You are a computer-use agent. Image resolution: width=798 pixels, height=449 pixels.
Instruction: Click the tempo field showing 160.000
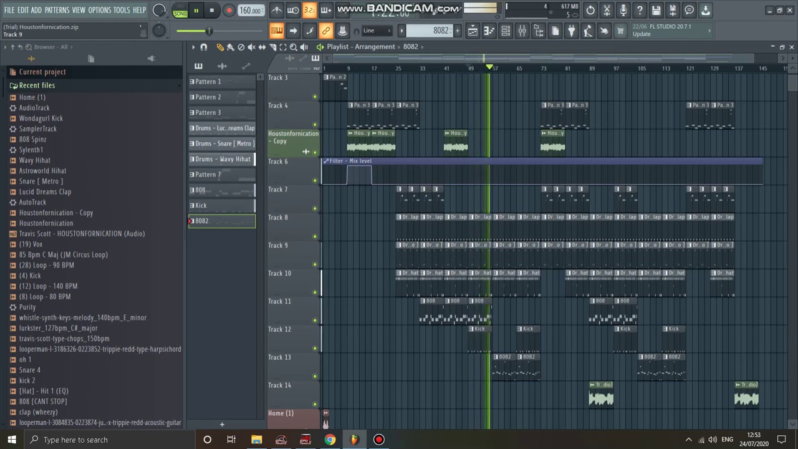coord(250,11)
